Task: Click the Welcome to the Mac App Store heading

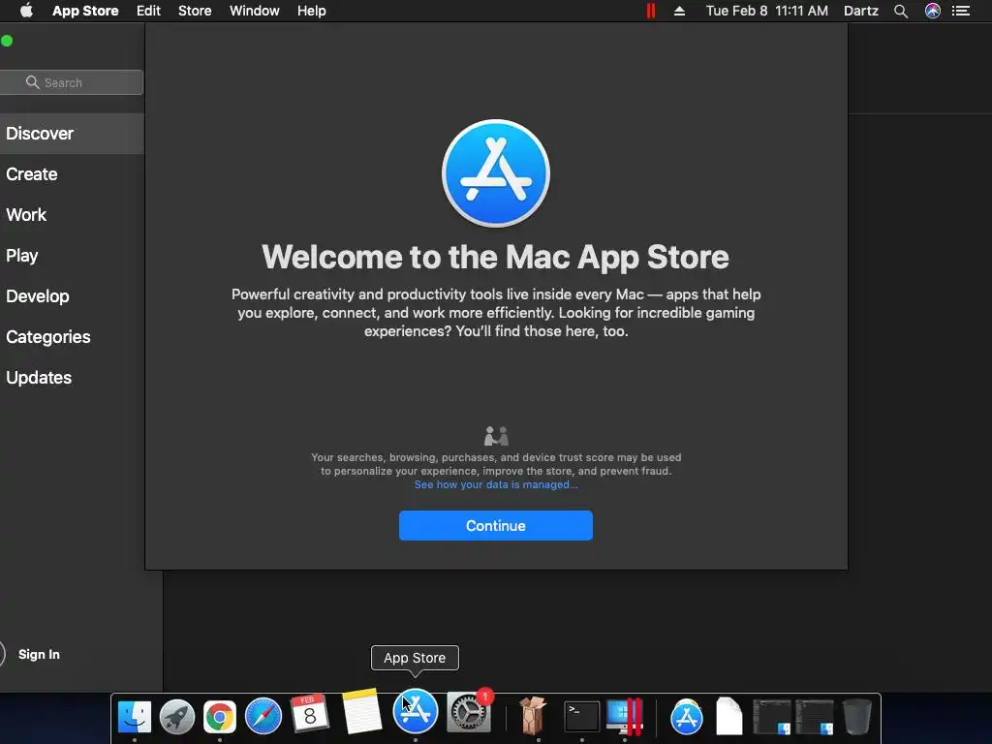Action: click(x=495, y=257)
